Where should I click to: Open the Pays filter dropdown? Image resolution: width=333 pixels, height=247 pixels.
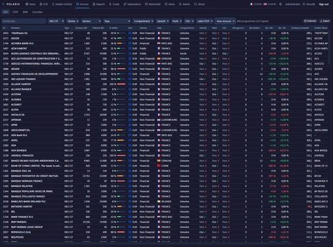point(117,21)
